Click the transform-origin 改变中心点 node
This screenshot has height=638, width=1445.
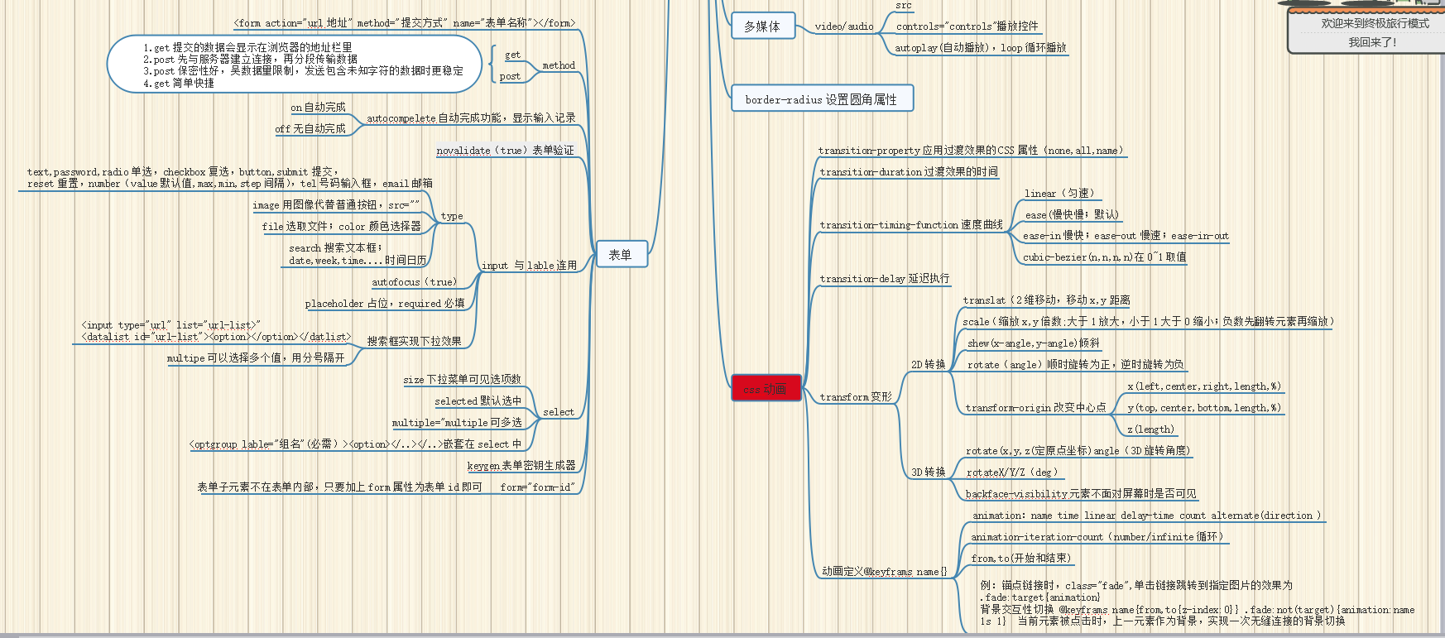[1036, 408]
